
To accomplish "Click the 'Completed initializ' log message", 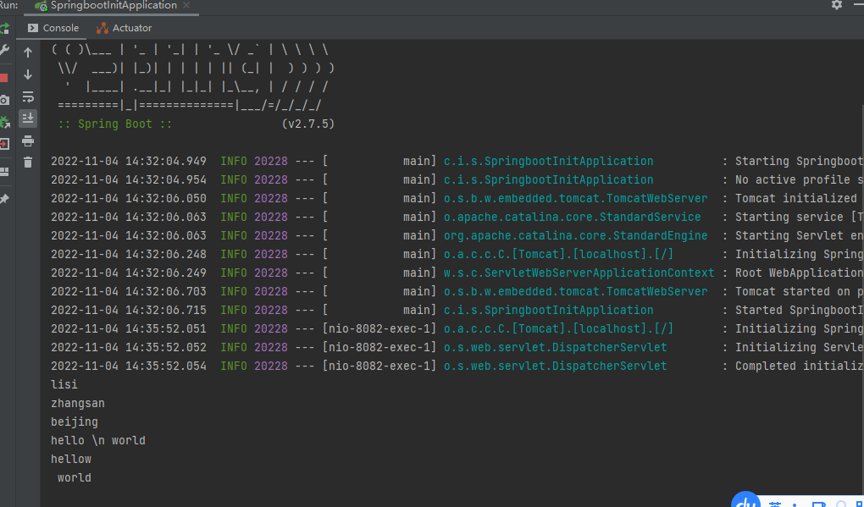I will (x=799, y=366).
